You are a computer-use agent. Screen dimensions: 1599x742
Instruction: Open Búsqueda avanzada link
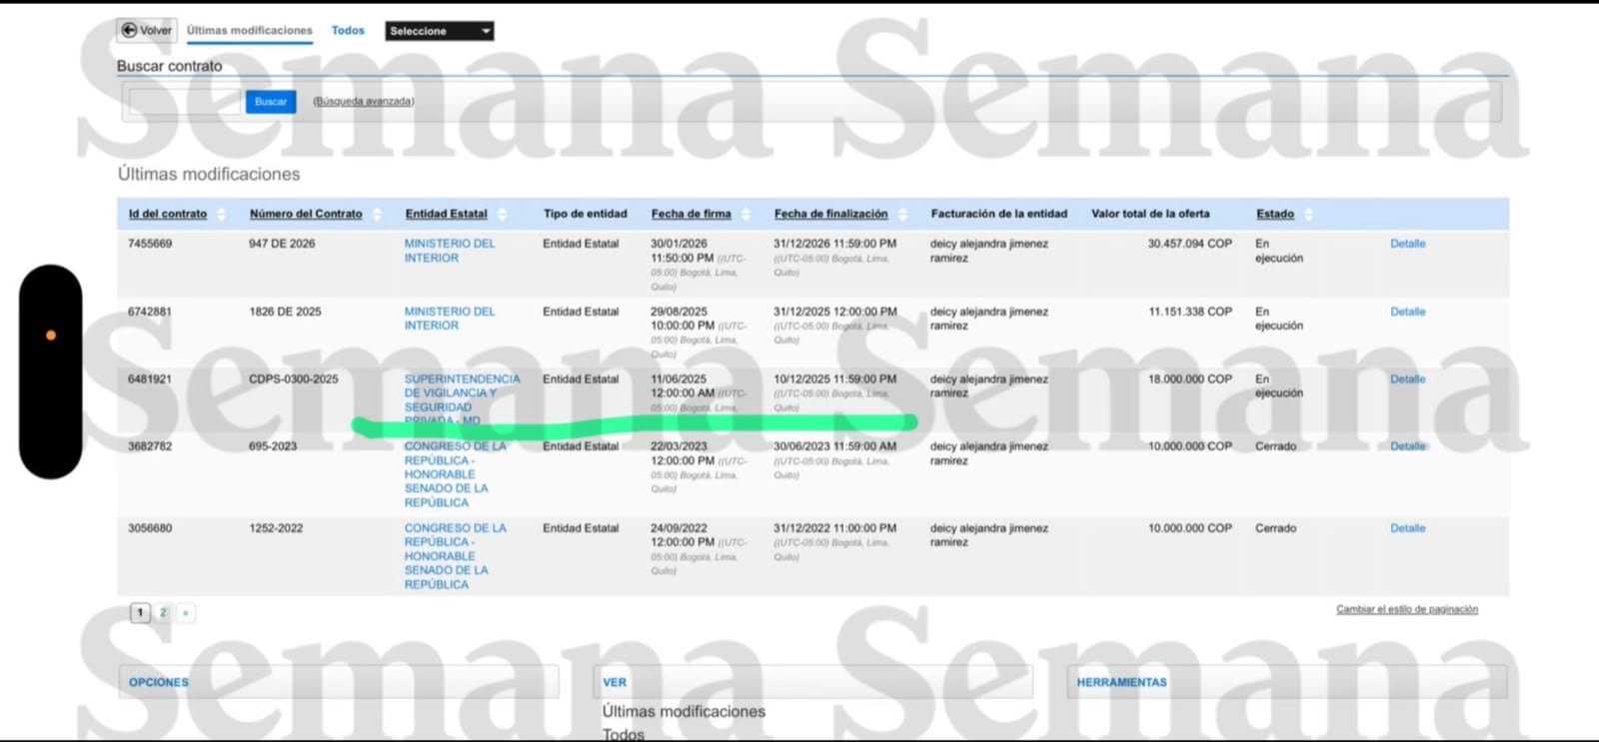[x=363, y=102]
